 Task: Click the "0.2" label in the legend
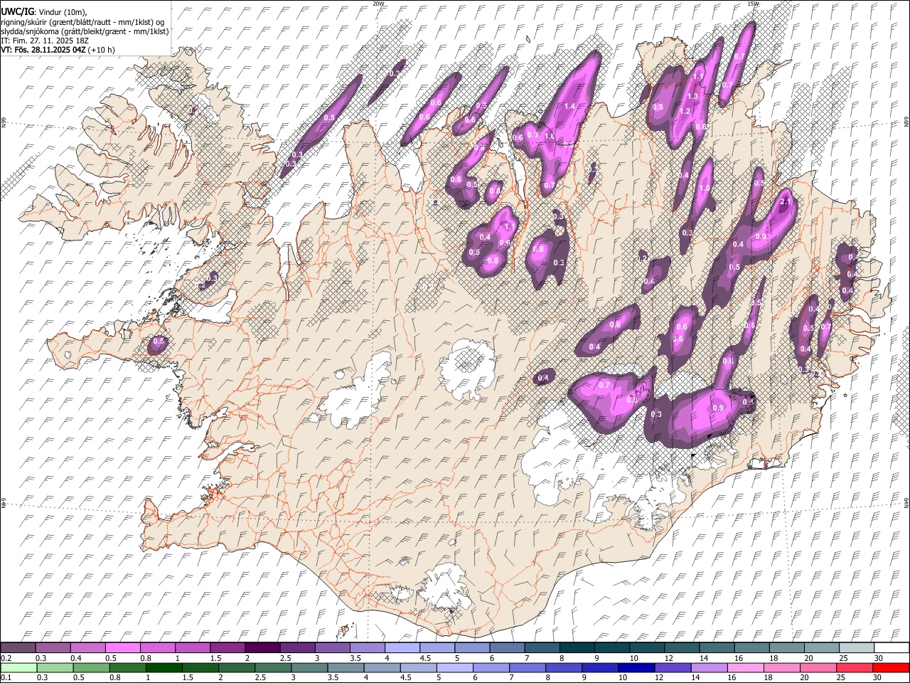[6, 658]
